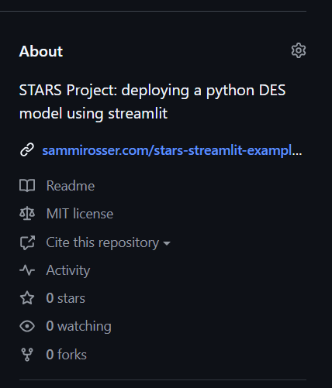Viewport: 332px width, 388px height.
Task: Click the star outline icon
Action: [x=27, y=298]
